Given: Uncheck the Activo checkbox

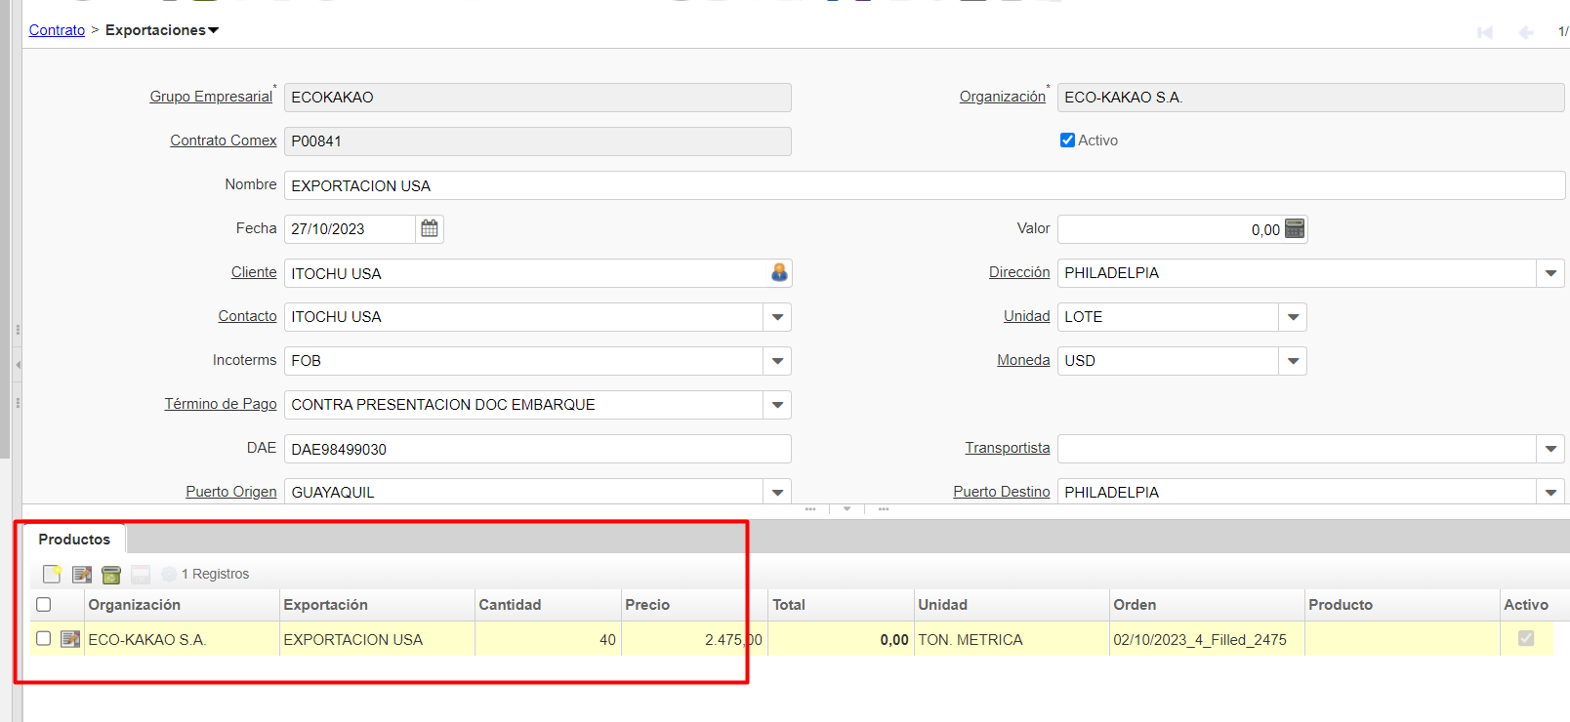Looking at the screenshot, I should [1067, 140].
